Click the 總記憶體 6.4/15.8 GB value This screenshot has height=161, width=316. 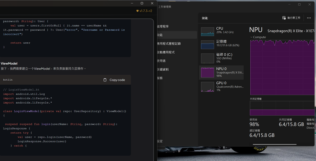pos(262,135)
